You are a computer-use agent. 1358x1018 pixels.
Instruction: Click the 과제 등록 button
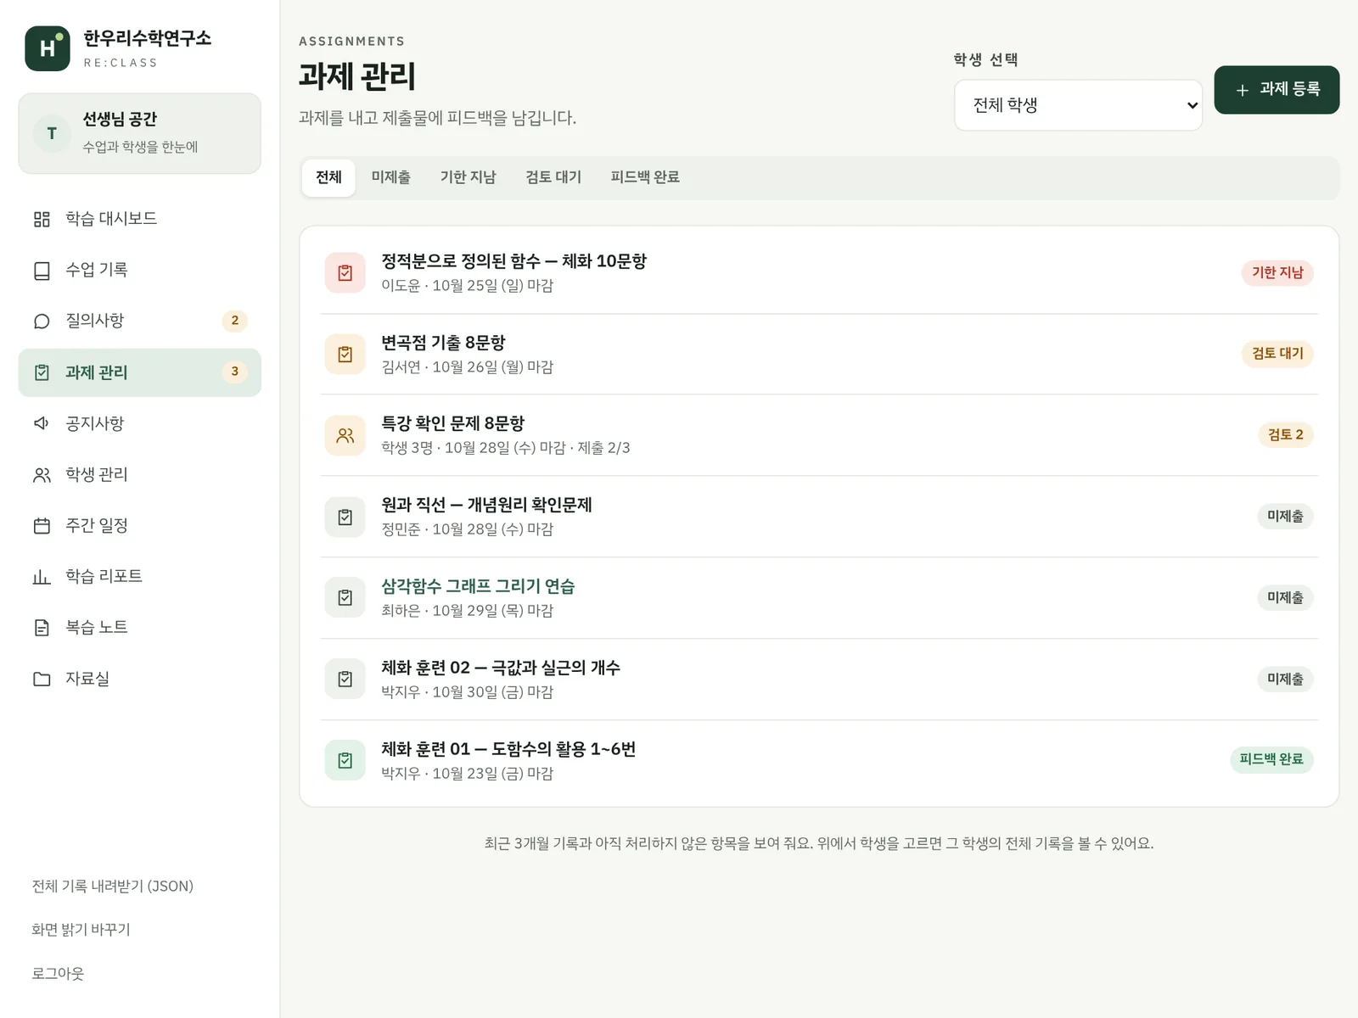[x=1277, y=89]
